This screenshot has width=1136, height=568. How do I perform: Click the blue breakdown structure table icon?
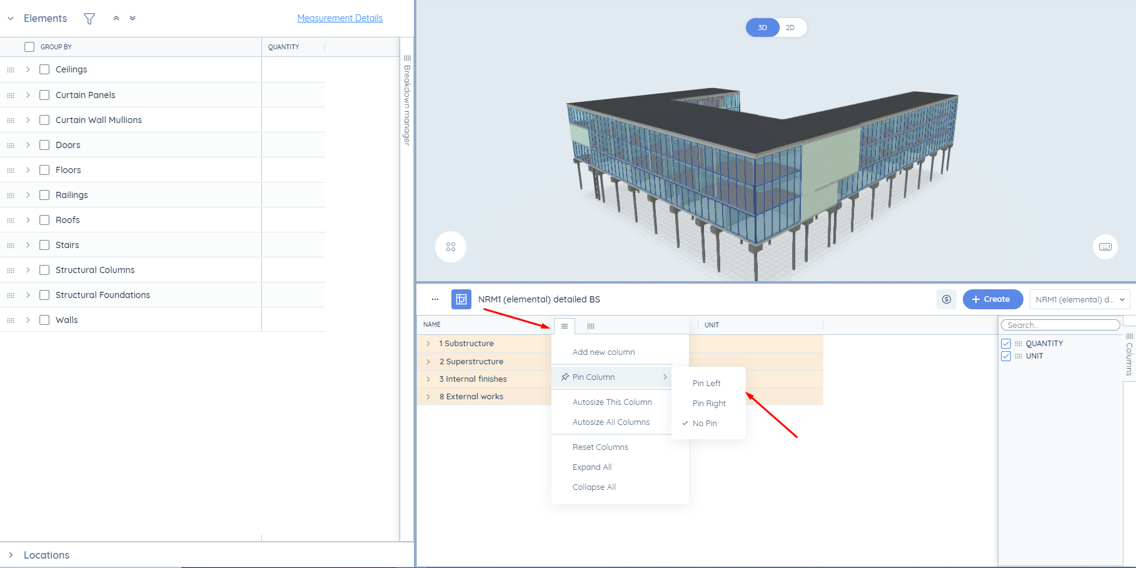pyautogui.click(x=461, y=299)
